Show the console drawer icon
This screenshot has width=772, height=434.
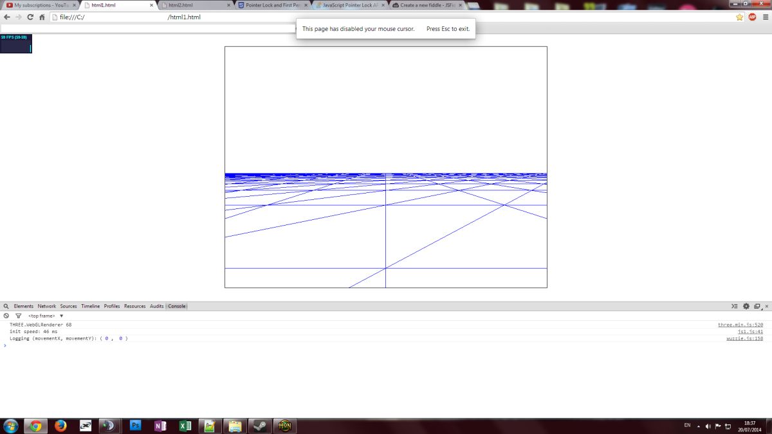pos(735,306)
